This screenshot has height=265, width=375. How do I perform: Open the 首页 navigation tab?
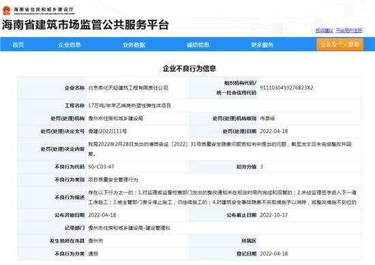(x=18, y=44)
